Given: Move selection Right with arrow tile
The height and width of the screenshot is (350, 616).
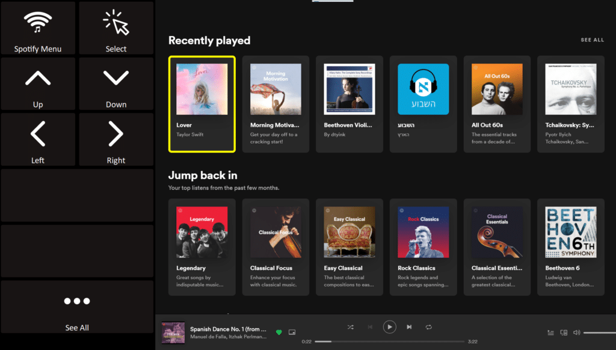Looking at the screenshot, I should [x=116, y=139].
